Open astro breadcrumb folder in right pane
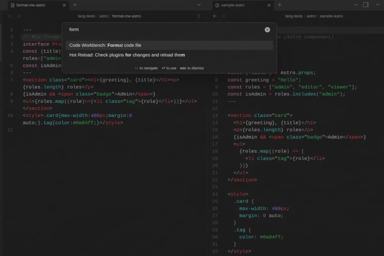The height and width of the screenshot is (256, 384). 311,16
